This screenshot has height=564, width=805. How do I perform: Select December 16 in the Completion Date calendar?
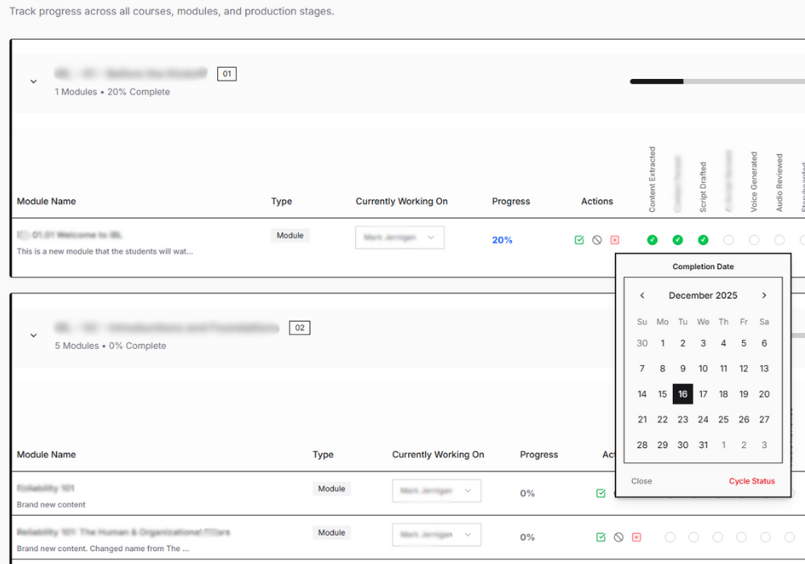(683, 394)
